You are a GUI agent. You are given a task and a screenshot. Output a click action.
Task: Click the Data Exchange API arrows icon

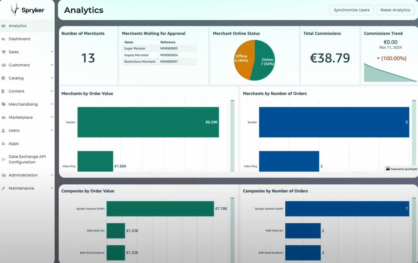[x=3, y=159]
